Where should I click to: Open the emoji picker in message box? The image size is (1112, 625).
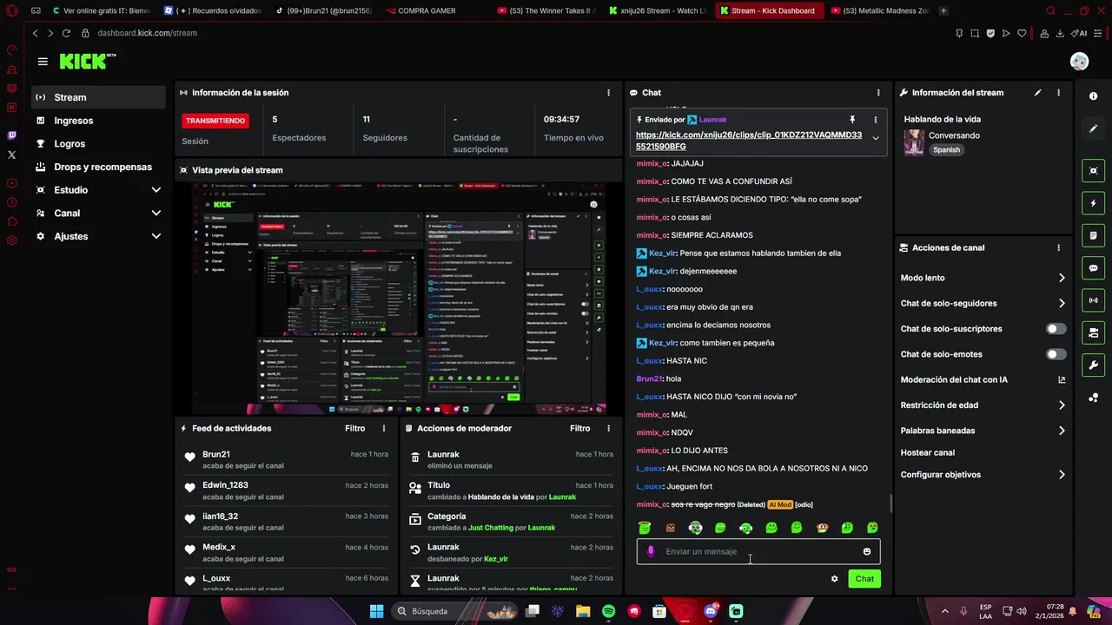pos(867,551)
